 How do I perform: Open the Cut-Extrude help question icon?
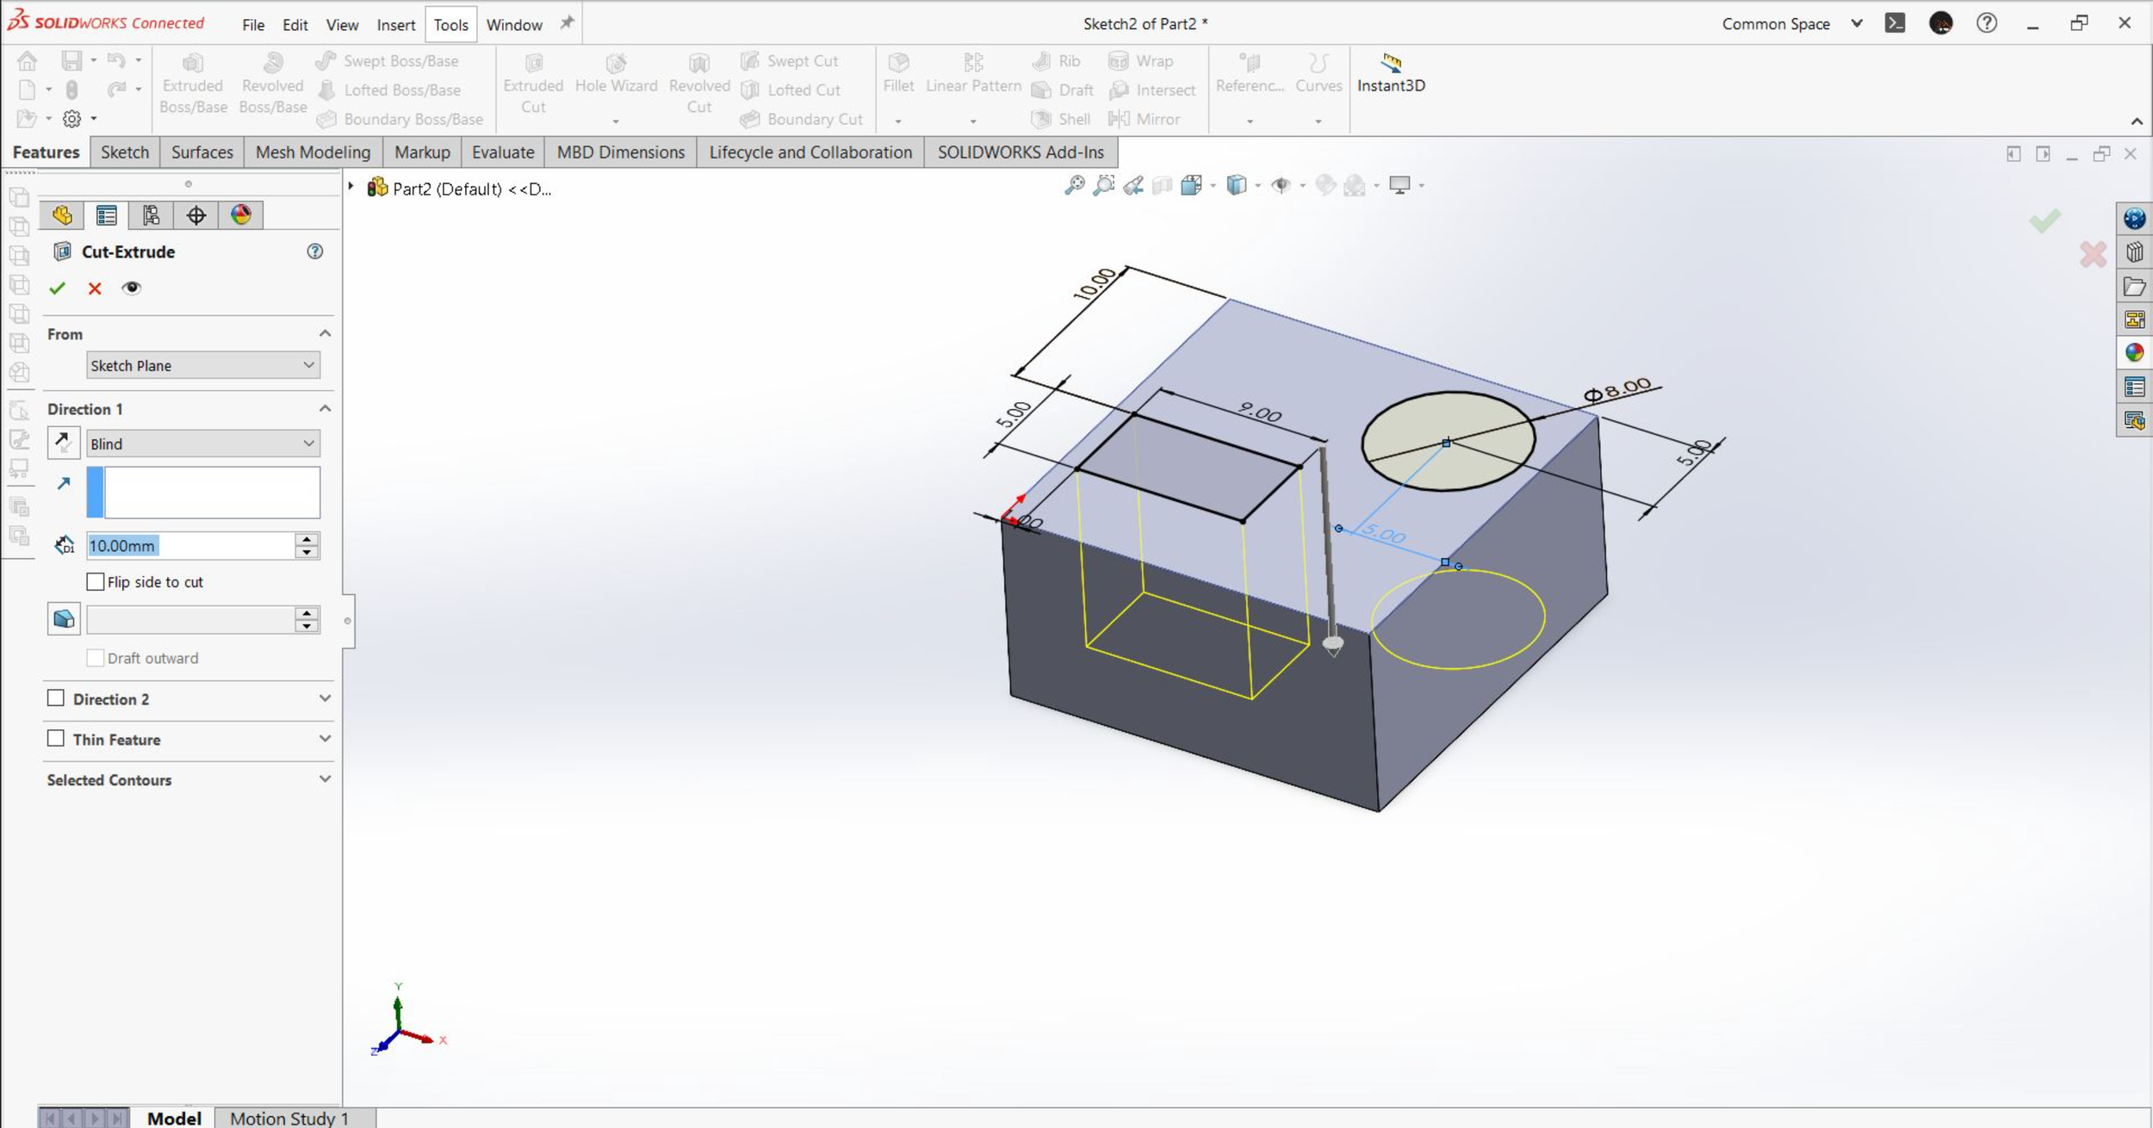pyautogui.click(x=315, y=251)
